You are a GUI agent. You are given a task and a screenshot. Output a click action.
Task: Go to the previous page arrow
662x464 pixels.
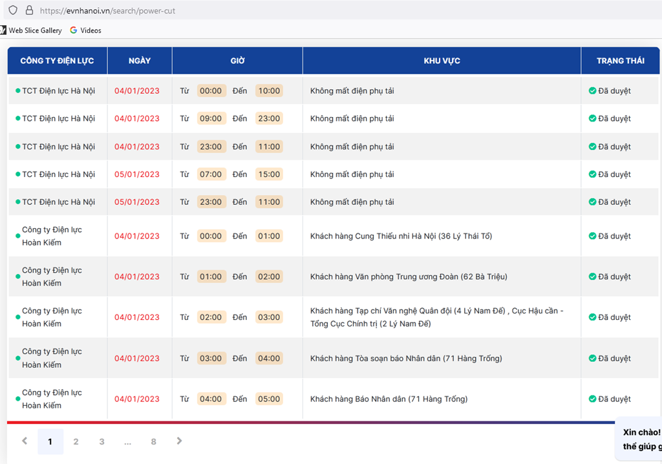25,441
